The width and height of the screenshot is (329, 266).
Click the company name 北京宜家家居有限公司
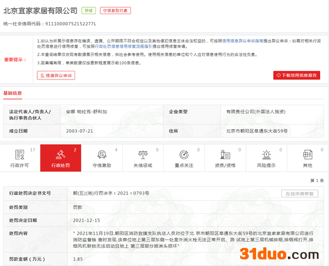click(40, 10)
